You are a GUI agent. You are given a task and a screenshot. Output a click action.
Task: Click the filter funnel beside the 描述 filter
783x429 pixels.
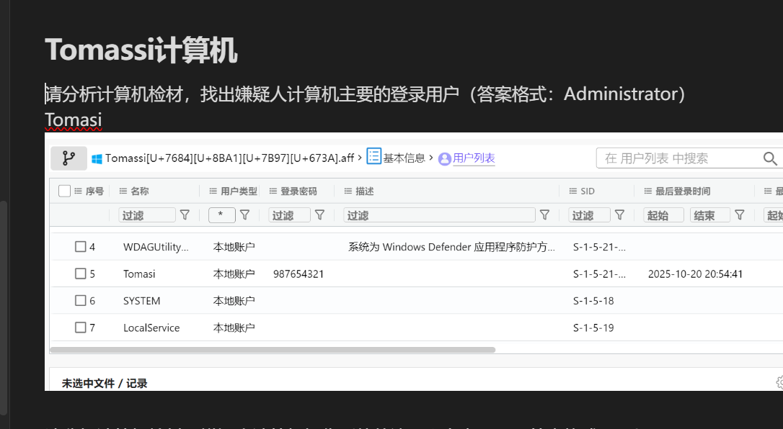545,214
